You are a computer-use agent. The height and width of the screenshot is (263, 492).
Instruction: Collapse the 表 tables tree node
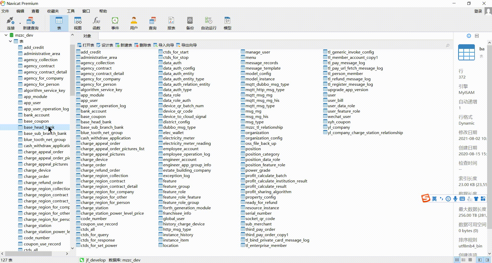point(10,41)
